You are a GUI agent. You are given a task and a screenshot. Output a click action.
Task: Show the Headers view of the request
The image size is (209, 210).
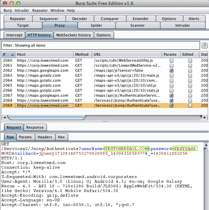[45, 137]
